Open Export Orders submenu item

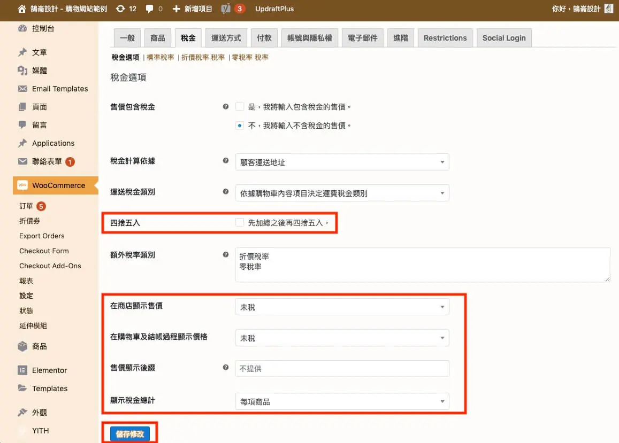coord(42,236)
